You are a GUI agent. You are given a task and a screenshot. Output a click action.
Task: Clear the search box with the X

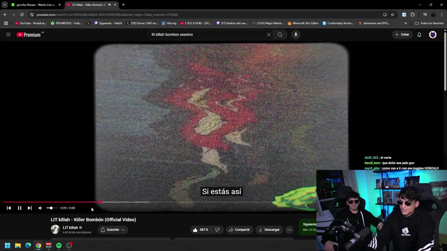(x=269, y=35)
